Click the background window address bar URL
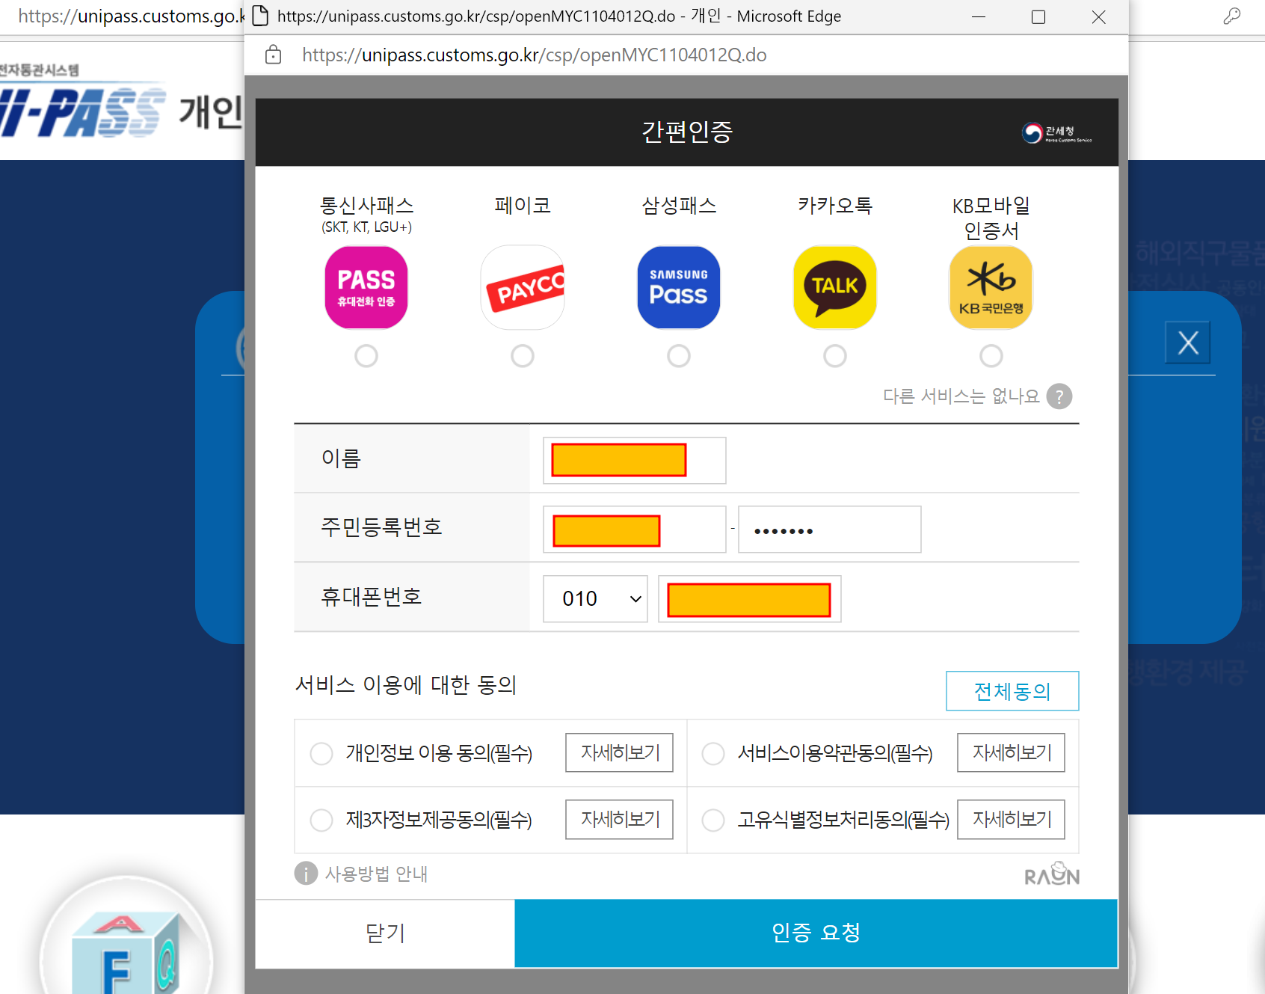 [131, 16]
